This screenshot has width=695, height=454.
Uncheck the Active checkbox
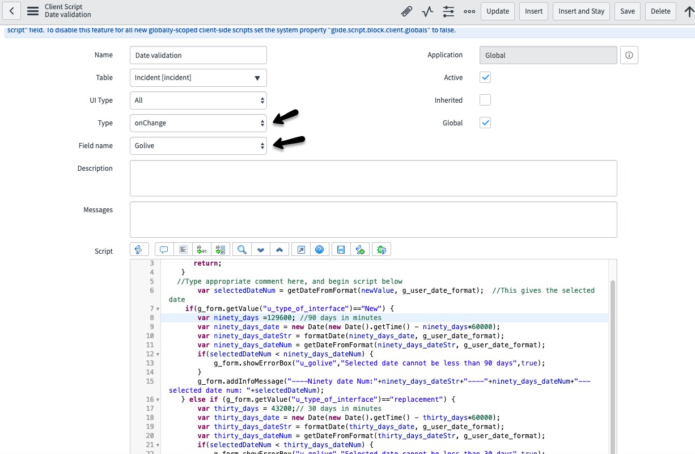485,77
